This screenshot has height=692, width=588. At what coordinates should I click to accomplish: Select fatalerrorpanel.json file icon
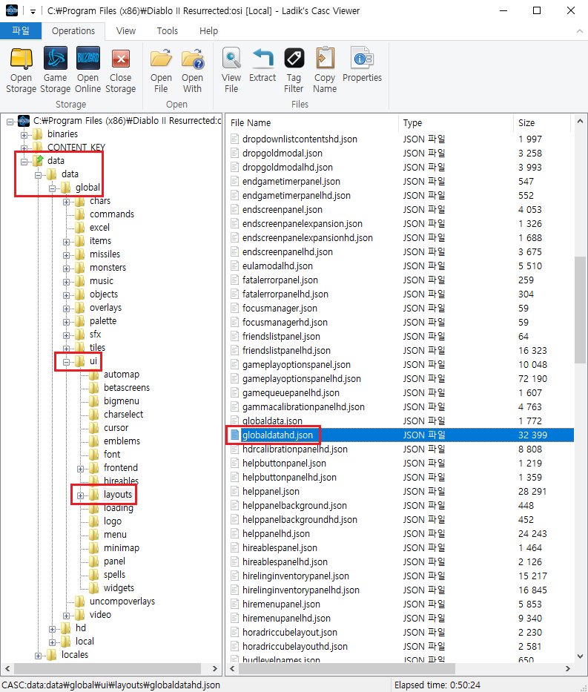pos(234,280)
